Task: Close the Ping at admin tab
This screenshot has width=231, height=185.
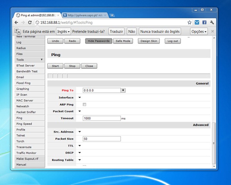Action: [58, 15]
